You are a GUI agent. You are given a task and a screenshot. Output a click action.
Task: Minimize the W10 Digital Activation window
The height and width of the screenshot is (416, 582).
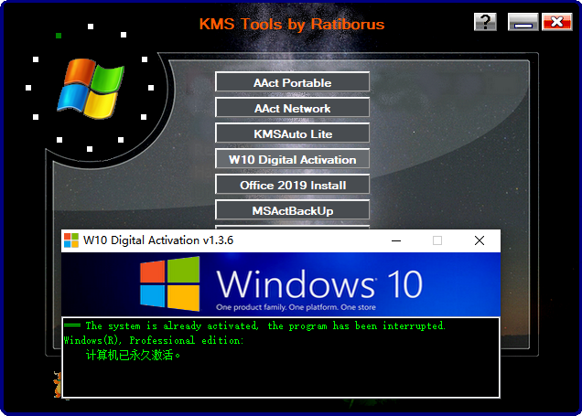click(396, 240)
